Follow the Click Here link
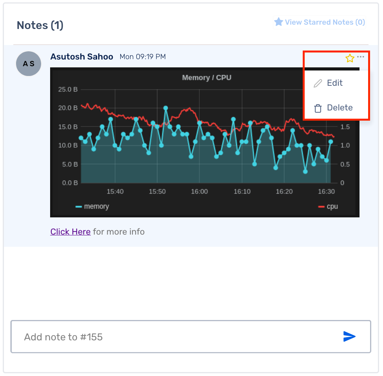 click(x=70, y=231)
